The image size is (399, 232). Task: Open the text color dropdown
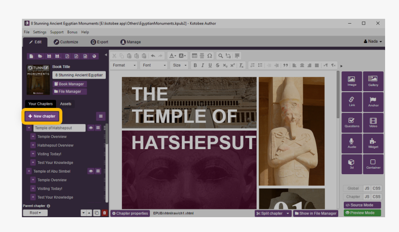173,56
